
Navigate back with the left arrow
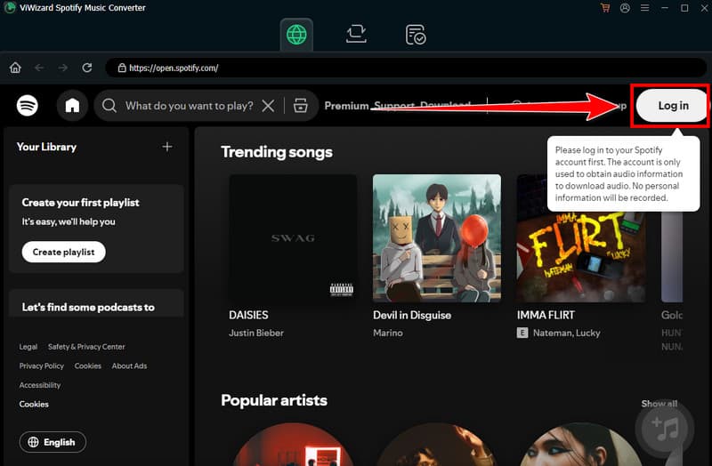[x=39, y=68]
